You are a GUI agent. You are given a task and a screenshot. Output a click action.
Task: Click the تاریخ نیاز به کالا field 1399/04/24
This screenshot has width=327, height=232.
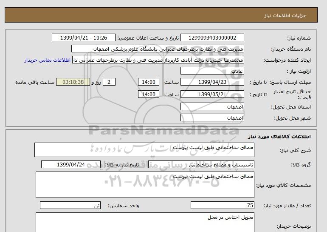(71, 164)
